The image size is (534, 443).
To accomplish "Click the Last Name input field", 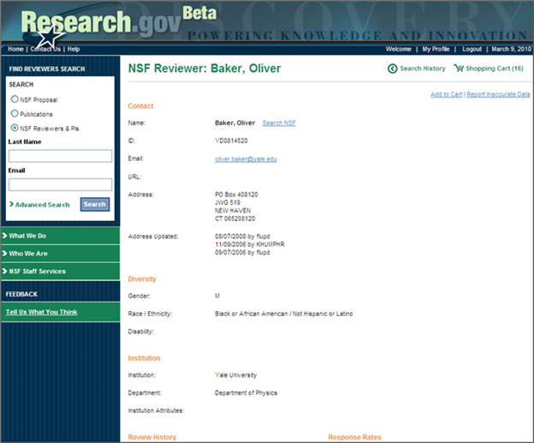I will [60, 156].
